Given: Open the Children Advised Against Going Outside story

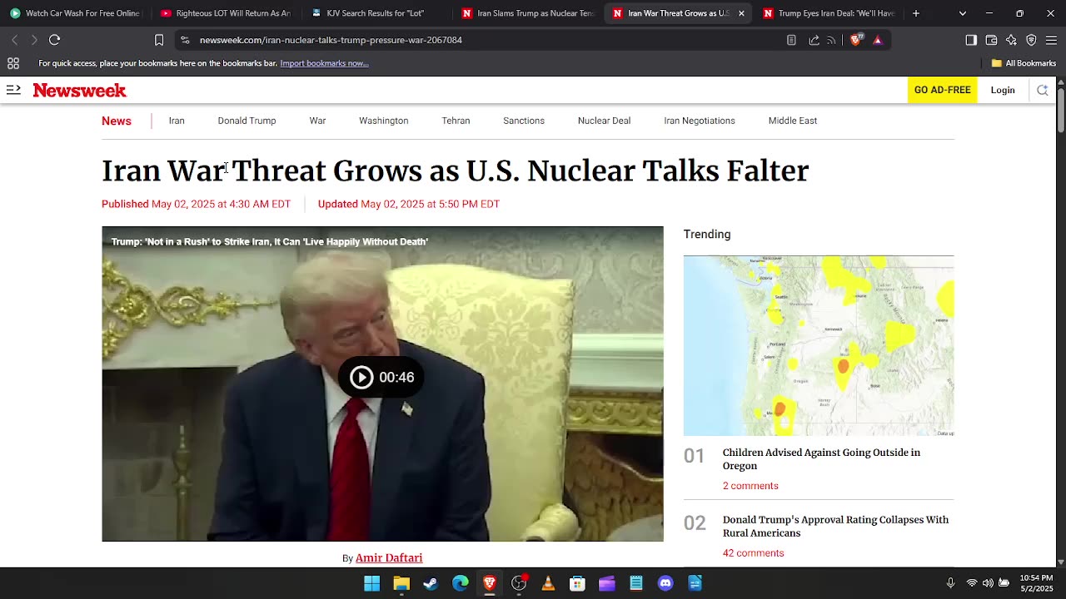Looking at the screenshot, I should pos(821,459).
